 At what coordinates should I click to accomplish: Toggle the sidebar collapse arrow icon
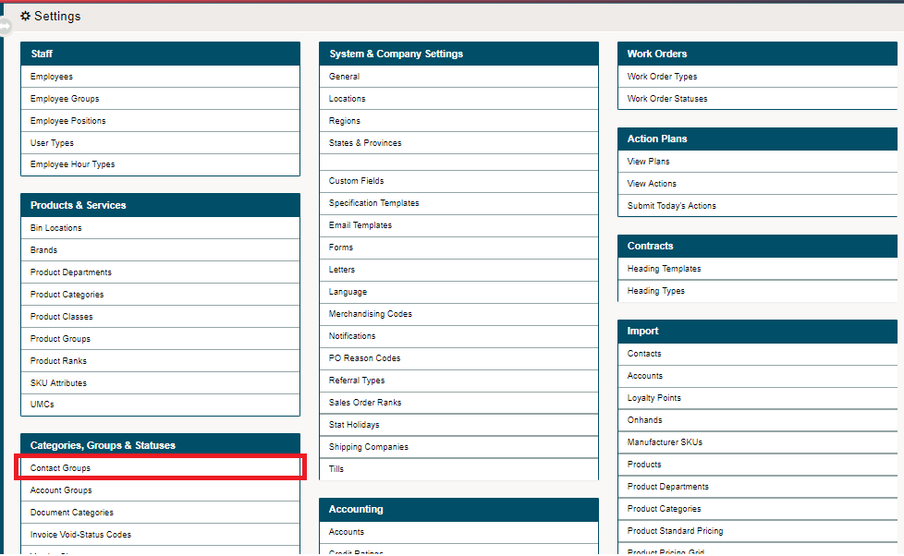point(6,26)
